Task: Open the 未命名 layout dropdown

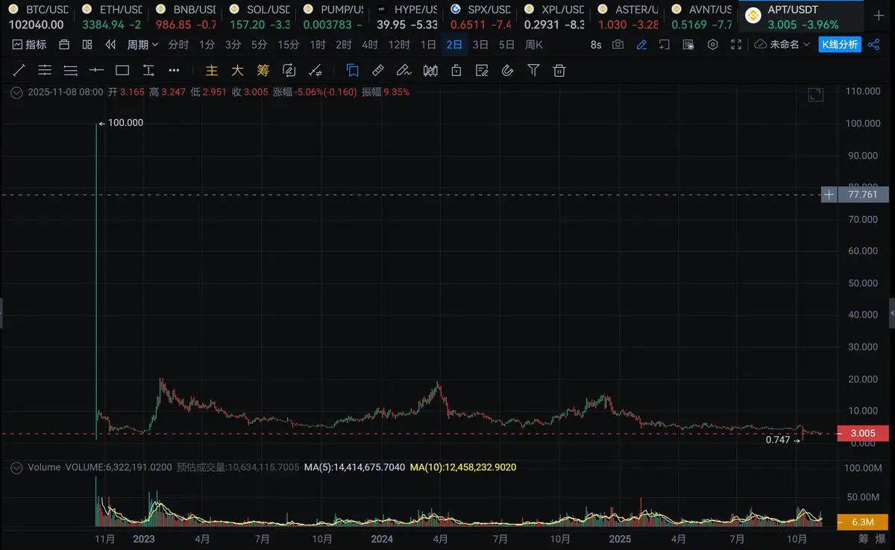Action: [x=782, y=45]
